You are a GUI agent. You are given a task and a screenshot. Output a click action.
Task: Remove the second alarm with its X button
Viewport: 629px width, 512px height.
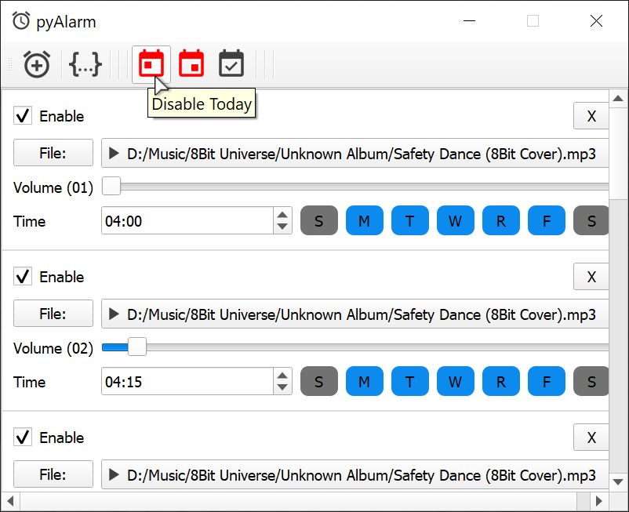[591, 277]
